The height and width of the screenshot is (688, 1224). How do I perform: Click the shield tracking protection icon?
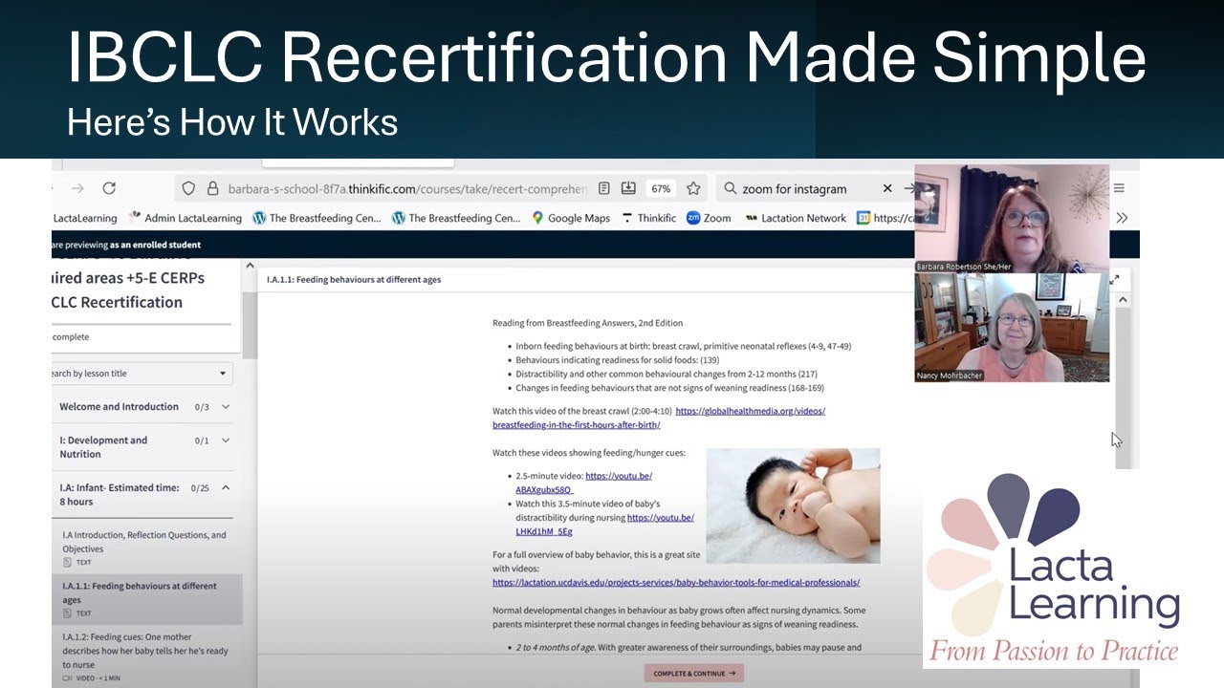188,188
